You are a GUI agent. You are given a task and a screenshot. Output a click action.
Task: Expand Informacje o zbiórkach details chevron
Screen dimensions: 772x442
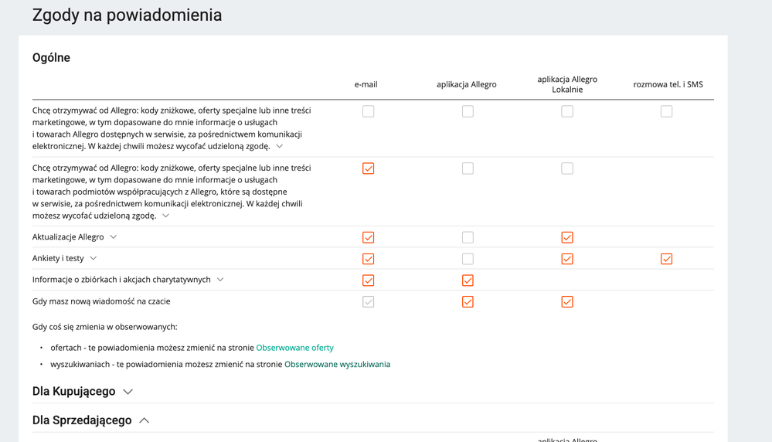220,280
